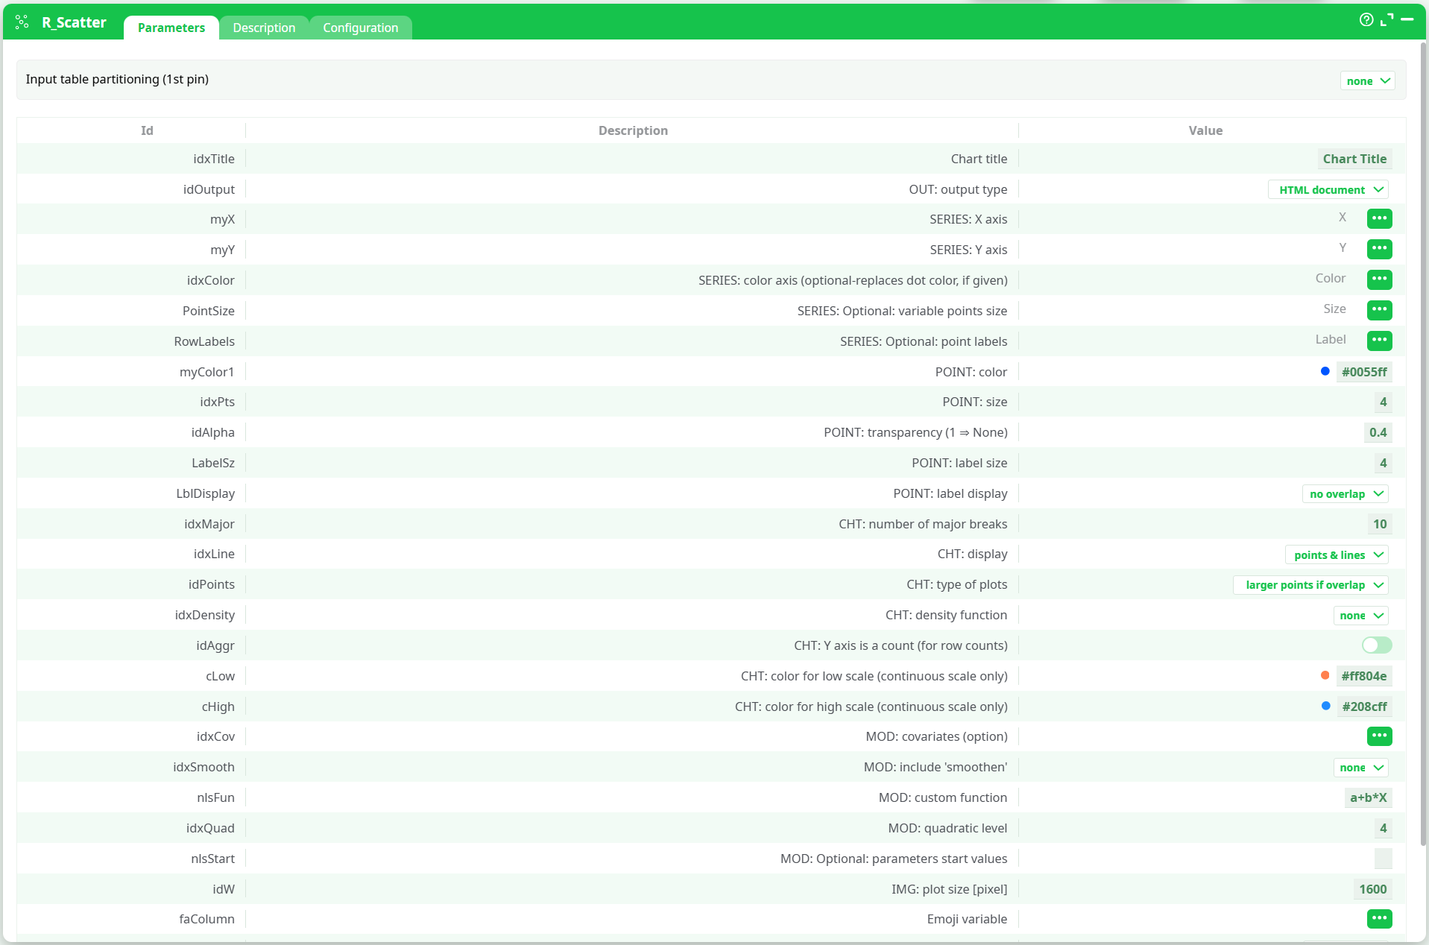The width and height of the screenshot is (1429, 945).
Task: Switch to the Configuration tab
Action: click(x=360, y=28)
